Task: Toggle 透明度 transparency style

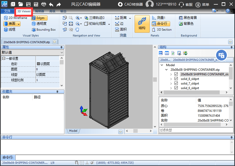Action: (39, 24)
